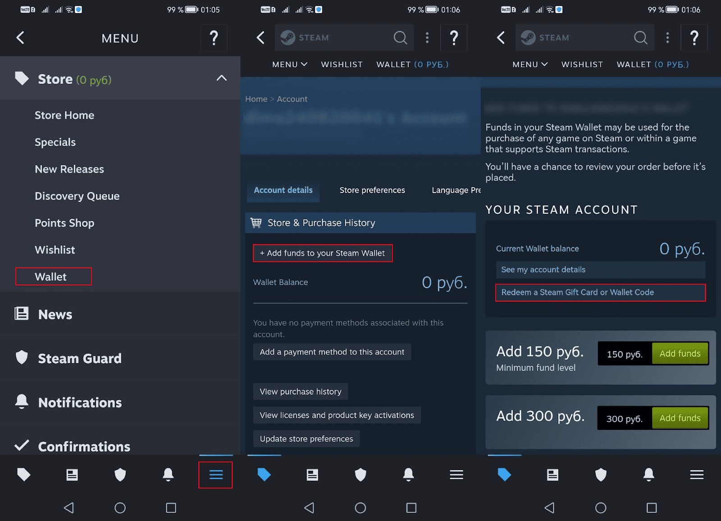Viewport: 721px width, 521px height.
Task: Tap store tag icon in left screen bottom bar
Action: (x=24, y=475)
